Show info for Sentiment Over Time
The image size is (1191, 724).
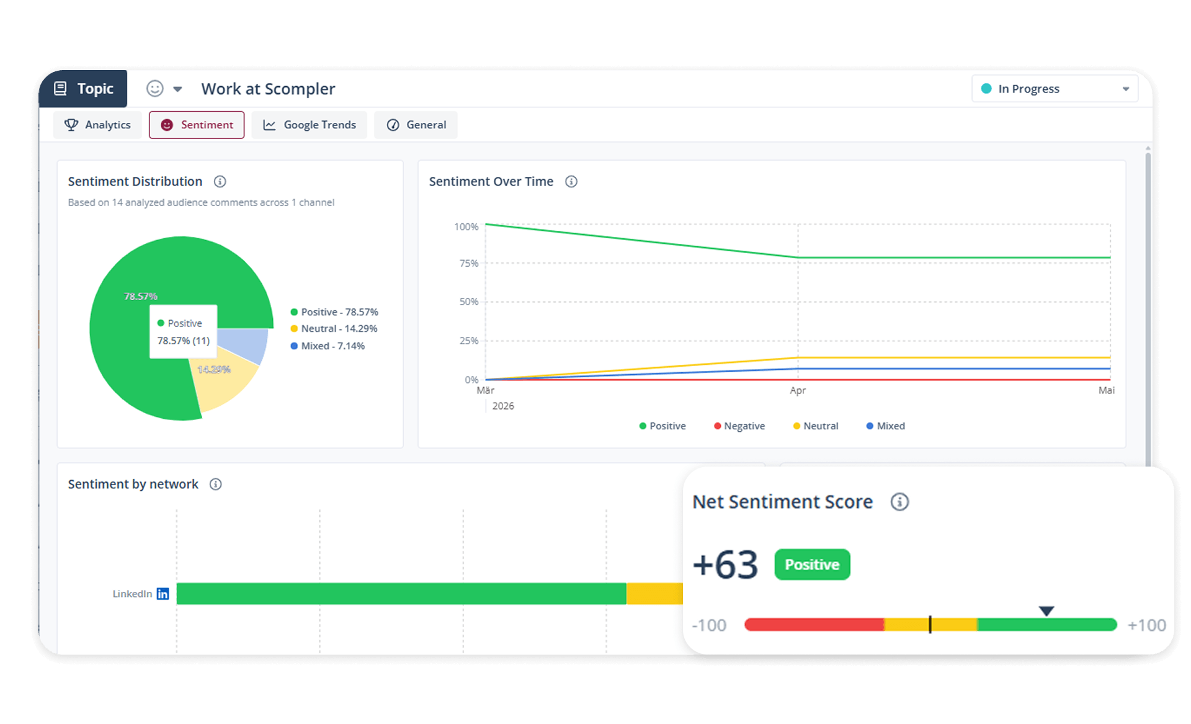pyautogui.click(x=571, y=182)
